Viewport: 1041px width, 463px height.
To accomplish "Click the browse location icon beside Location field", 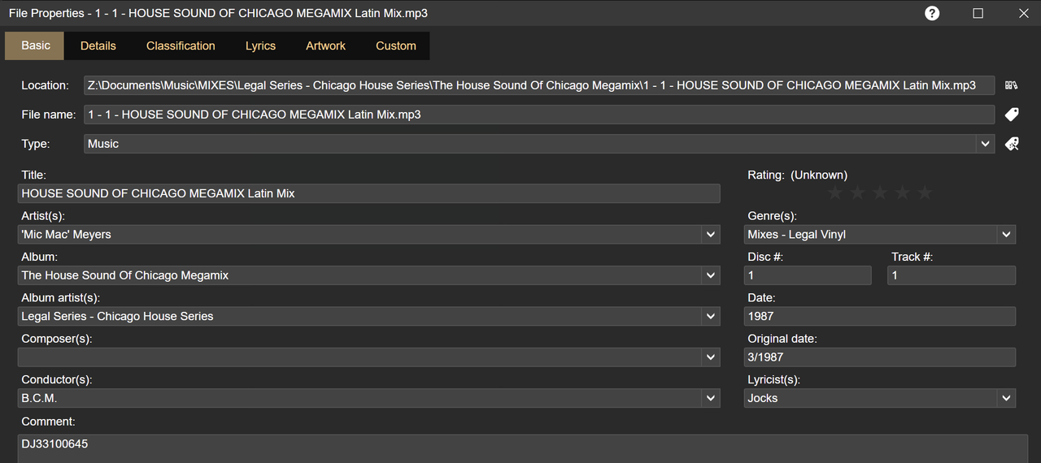I will 1012,85.
